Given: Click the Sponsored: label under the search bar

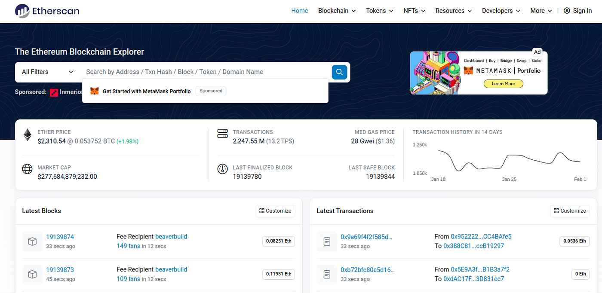Looking at the screenshot, I should [x=31, y=92].
